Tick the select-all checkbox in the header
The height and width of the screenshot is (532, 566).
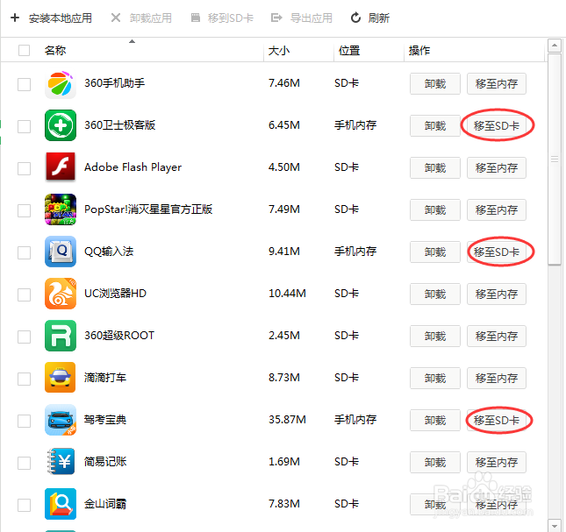tap(25, 50)
